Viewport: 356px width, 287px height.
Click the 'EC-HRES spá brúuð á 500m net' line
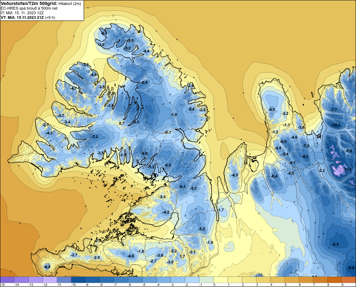pyautogui.click(x=29, y=8)
